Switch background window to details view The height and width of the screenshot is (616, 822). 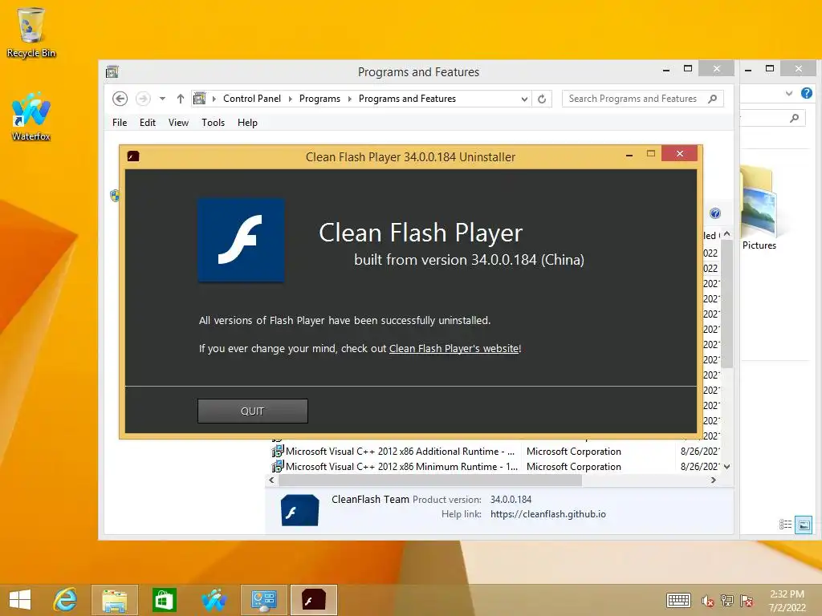pyautogui.click(x=785, y=525)
